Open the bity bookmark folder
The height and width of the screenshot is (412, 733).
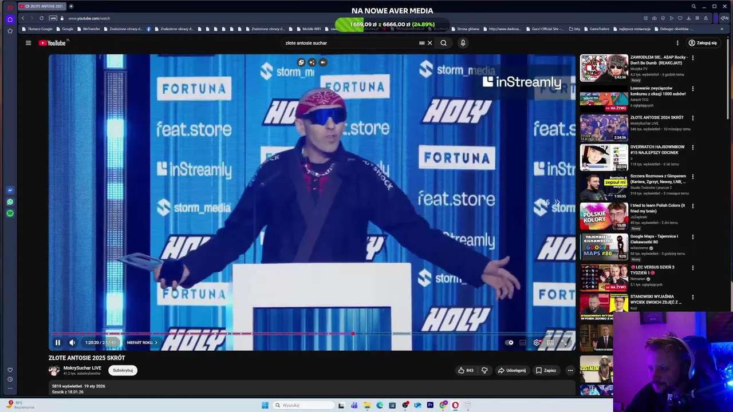574,29
